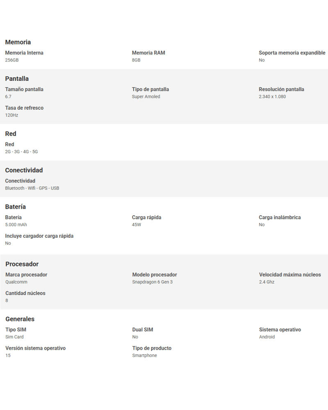Click the 2G - 3G - 4G - 5G value
Image resolution: width=328 pixels, height=410 pixels.
point(21,152)
